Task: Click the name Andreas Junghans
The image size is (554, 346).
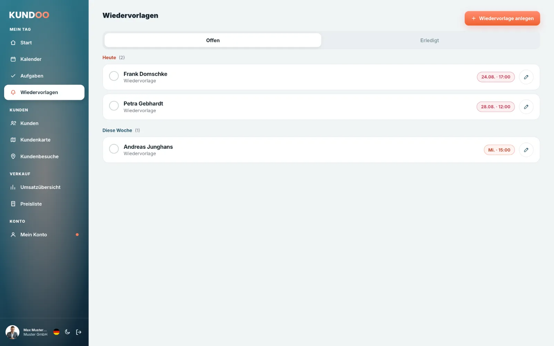Action: click(148, 147)
